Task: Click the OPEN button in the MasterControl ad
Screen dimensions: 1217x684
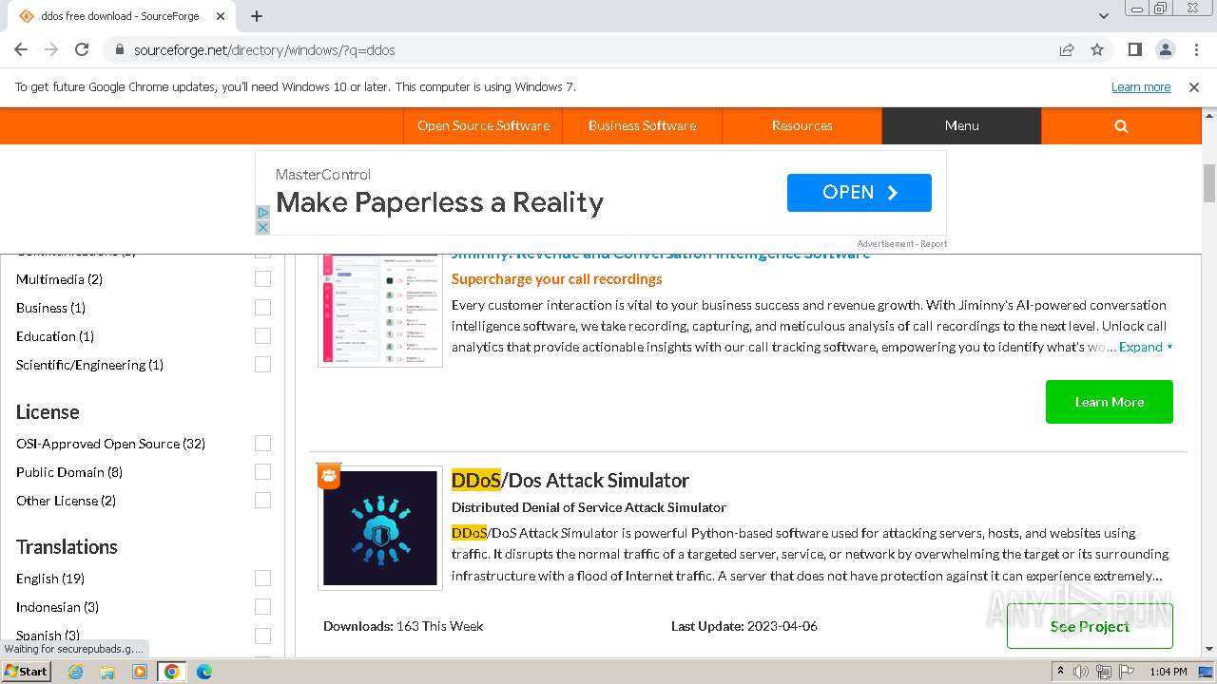Action: 860,193
